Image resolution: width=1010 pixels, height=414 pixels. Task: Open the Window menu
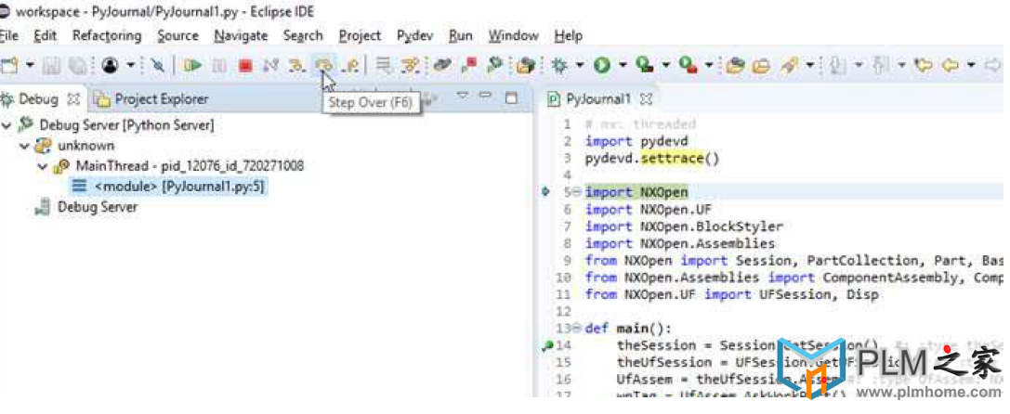pos(514,35)
